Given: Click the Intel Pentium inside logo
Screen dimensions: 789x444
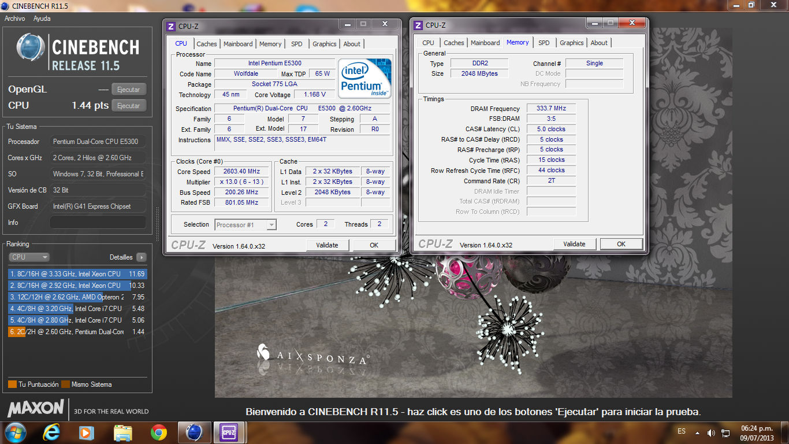Looking at the screenshot, I should point(364,78).
